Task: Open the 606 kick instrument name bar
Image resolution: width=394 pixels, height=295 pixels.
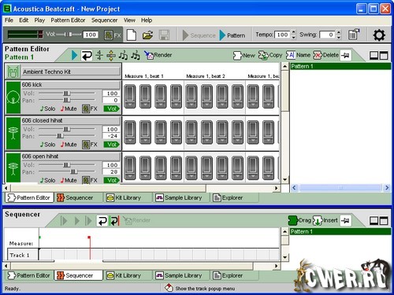Action: [x=71, y=85]
